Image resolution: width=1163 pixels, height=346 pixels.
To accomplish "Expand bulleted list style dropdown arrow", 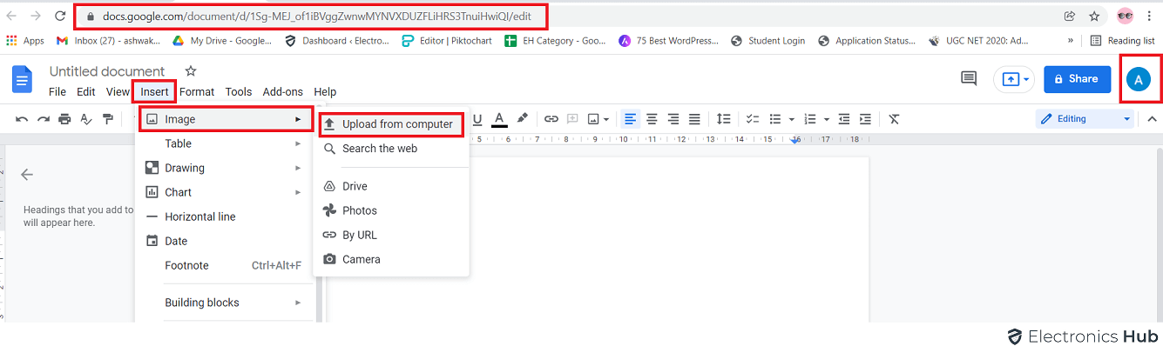I will click(x=791, y=119).
